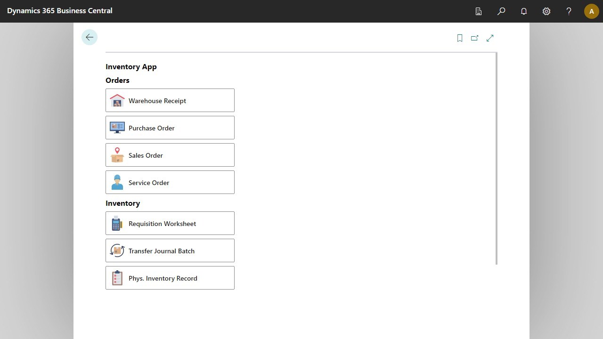Click the Phys. Inventory Record clipboard icon
603x339 pixels.
(x=117, y=278)
